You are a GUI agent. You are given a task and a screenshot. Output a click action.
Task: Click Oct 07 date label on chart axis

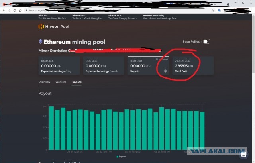coord(75,152)
